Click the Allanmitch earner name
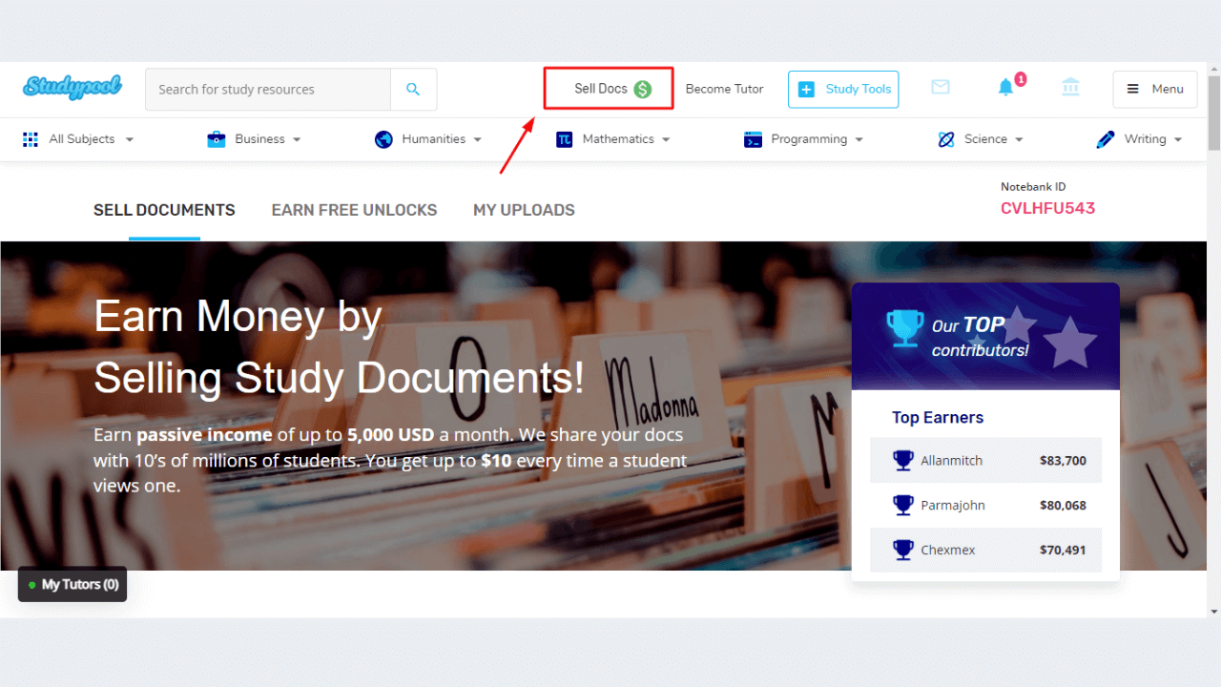Viewport: 1221px width, 687px height. click(951, 460)
